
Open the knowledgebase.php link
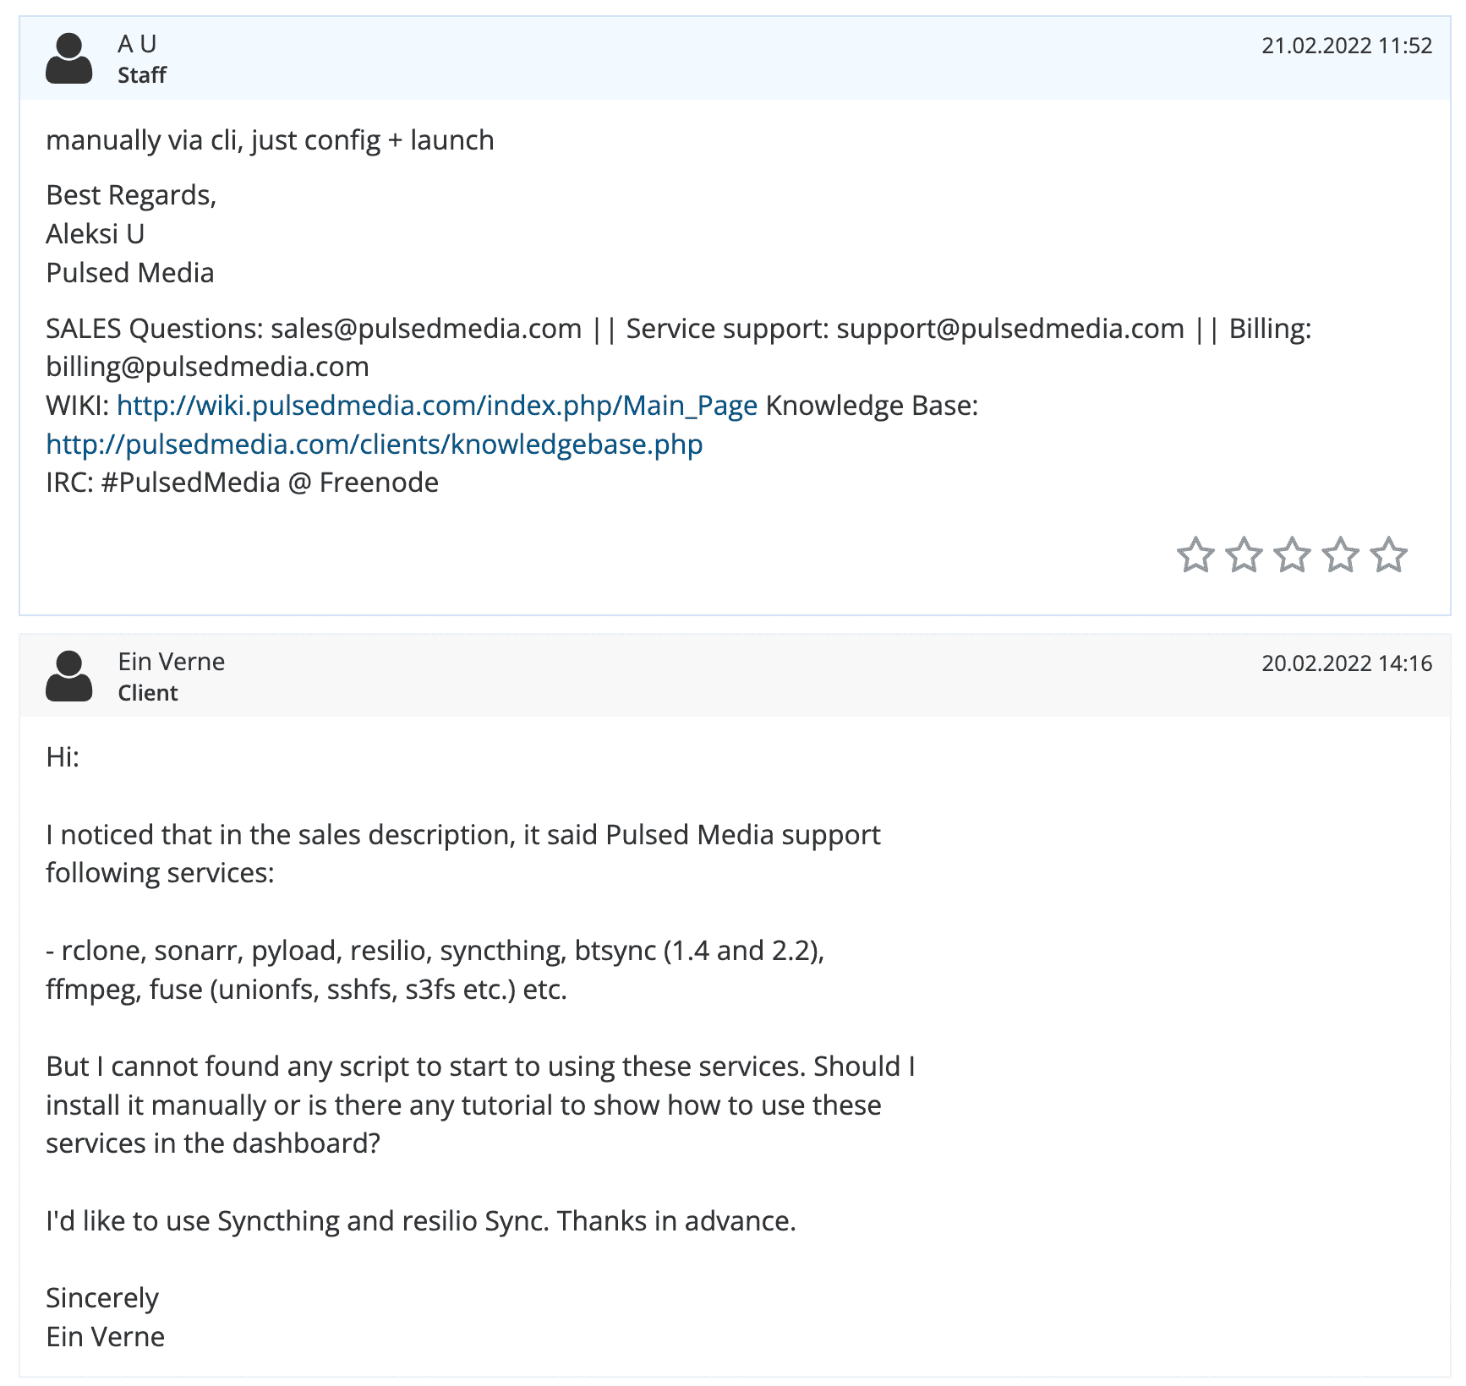point(375,445)
